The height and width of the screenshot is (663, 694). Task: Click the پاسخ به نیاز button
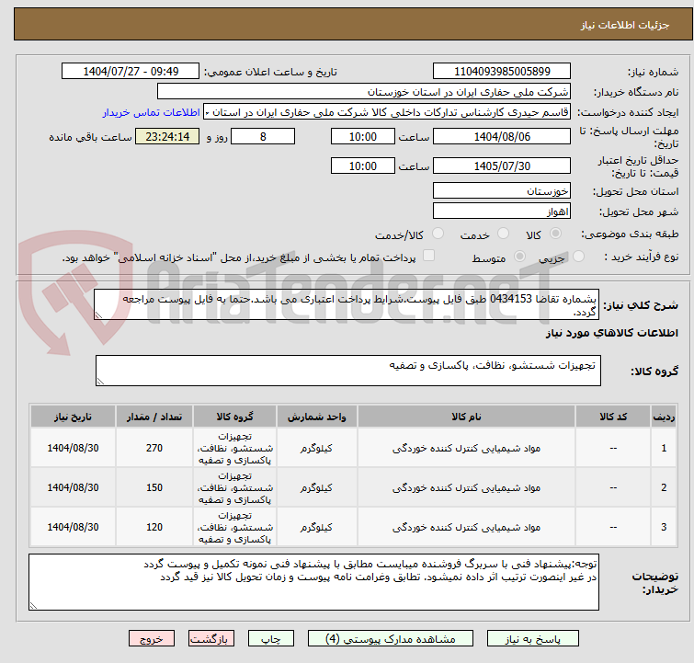tap(532, 639)
